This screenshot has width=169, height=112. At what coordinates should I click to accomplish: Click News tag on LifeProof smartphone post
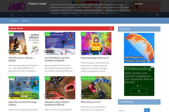47,78
